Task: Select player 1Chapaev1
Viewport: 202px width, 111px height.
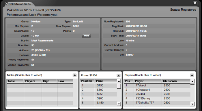Action: (157, 90)
